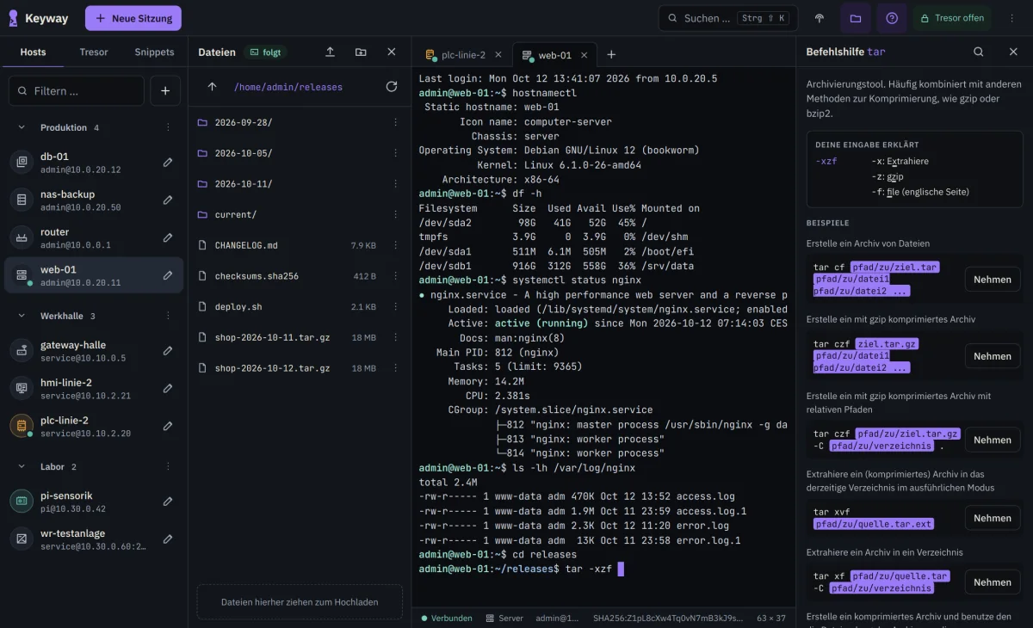Select the nas-backup host
1033x628 pixels.
(94, 200)
